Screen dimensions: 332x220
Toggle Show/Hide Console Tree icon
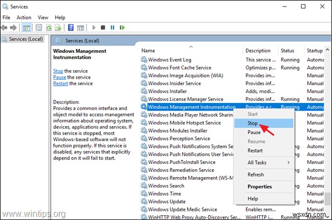pos(26,27)
